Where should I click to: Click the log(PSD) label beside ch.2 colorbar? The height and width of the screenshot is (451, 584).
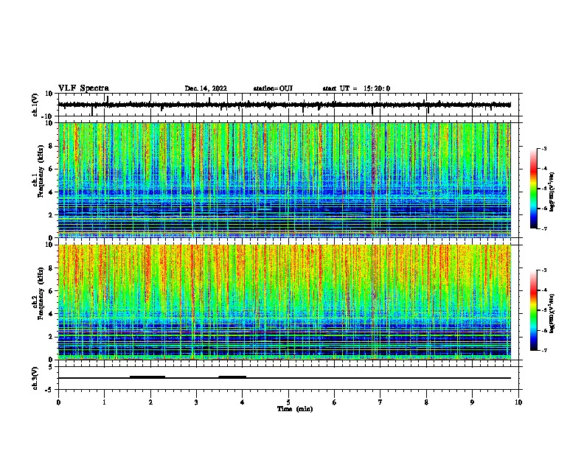(x=552, y=313)
